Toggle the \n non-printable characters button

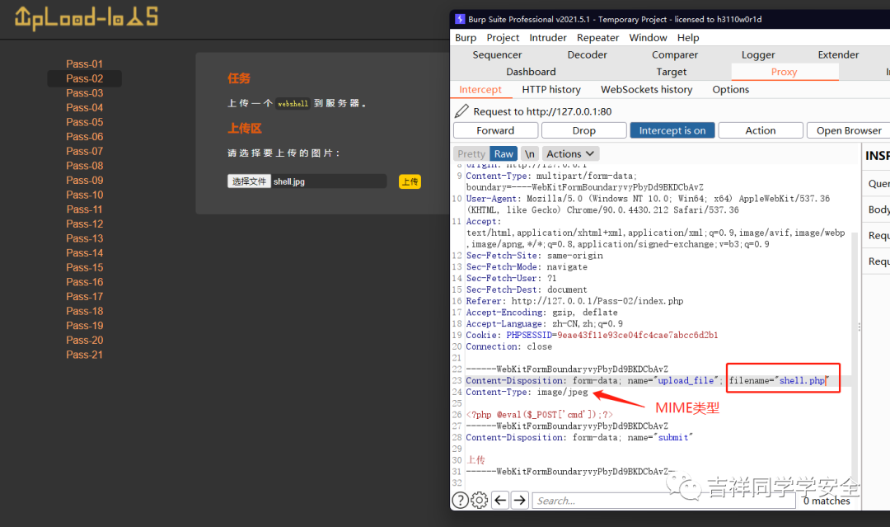pyautogui.click(x=530, y=154)
